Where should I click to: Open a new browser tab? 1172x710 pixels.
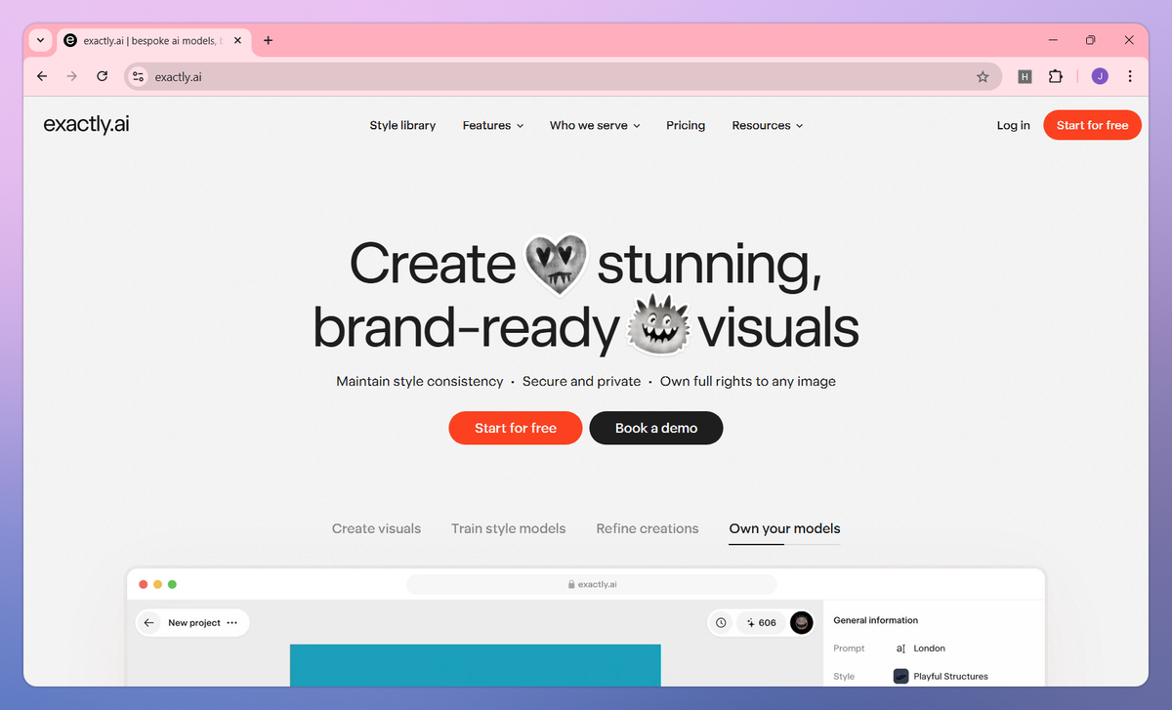tap(269, 40)
